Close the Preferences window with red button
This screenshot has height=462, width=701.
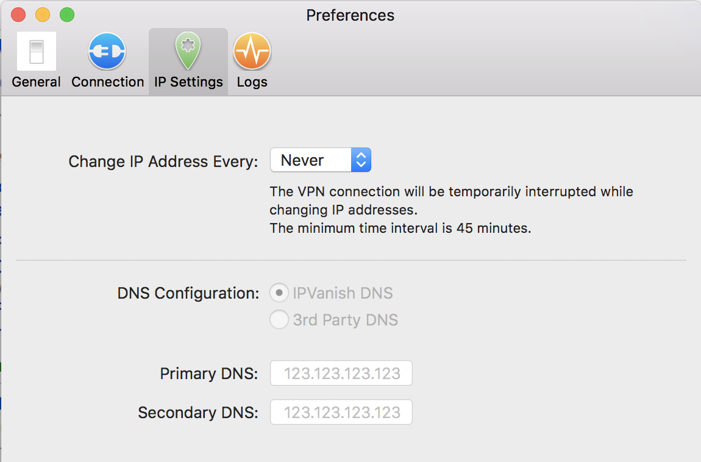click(x=18, y=15)
